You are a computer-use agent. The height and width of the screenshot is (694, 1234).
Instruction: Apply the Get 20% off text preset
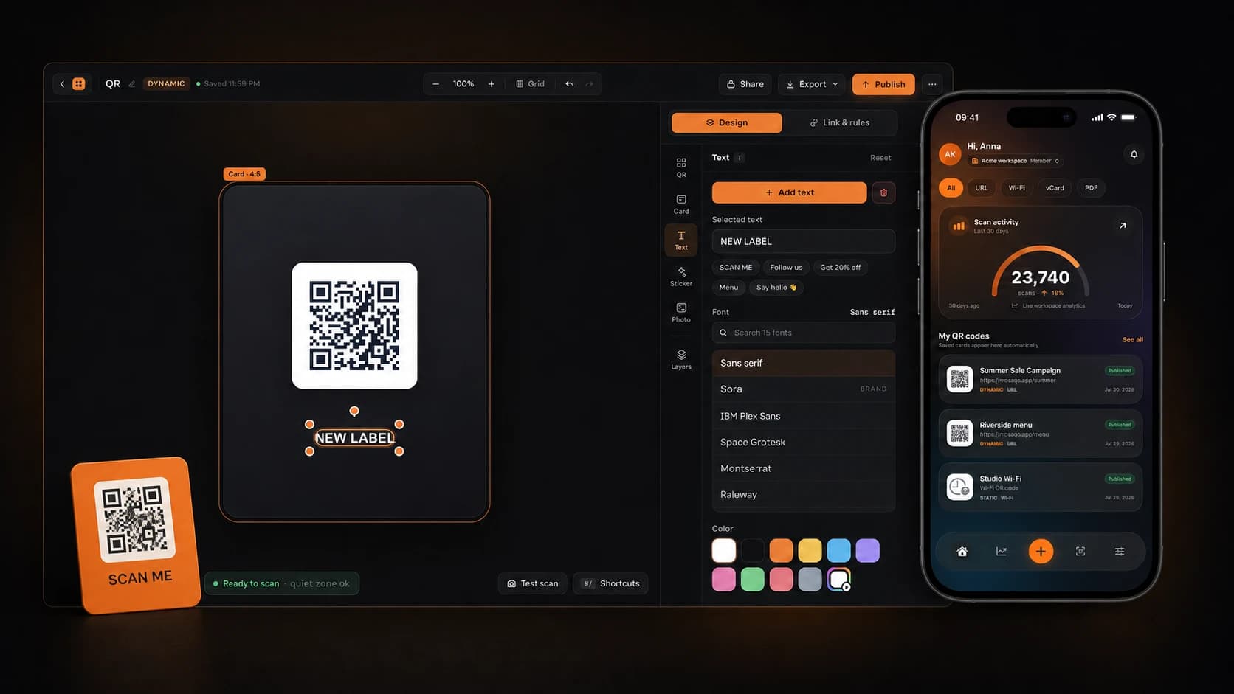(840, 268)
